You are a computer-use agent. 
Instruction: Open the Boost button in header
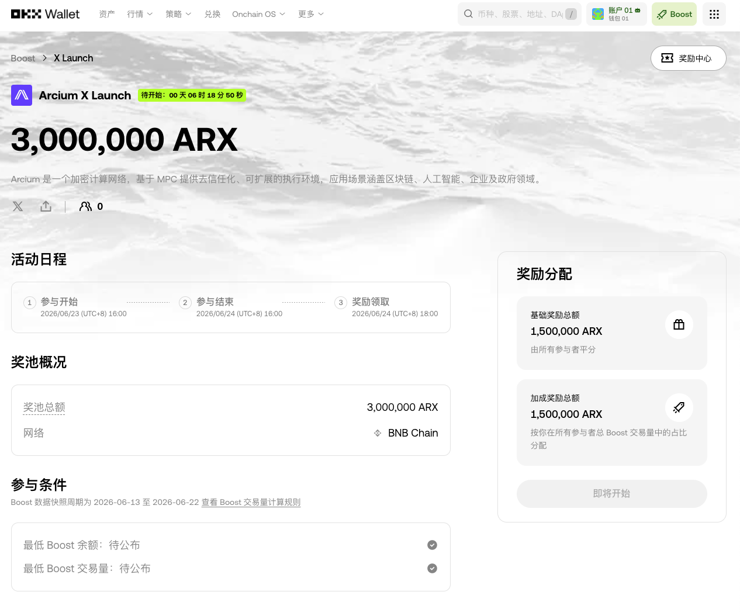674,14
